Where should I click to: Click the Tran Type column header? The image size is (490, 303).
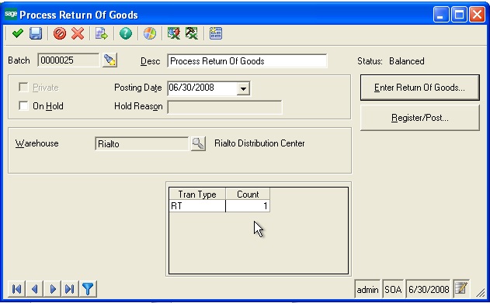click(197, 194)
